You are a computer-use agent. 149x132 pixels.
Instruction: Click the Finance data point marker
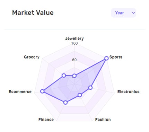[65, 103]
